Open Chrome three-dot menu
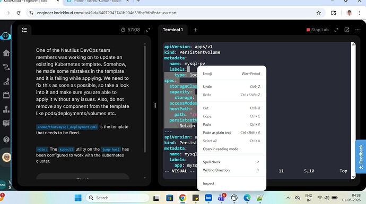366x204 pixels. (360, 13)
